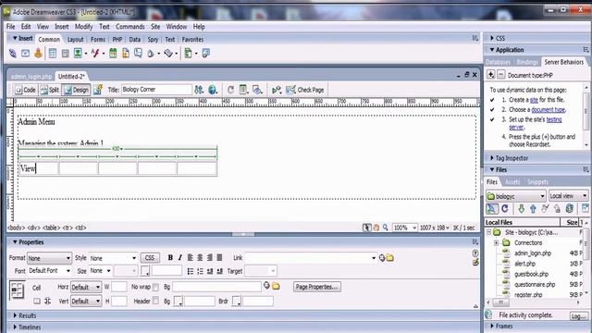Viewport: 592px width, 333px height.
Task: Expand the Connections folder
Action: 496,242
